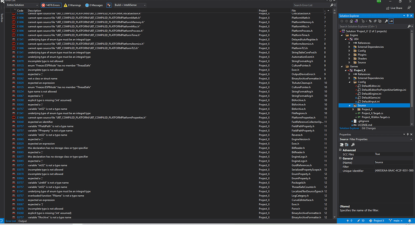Switch to the Output tab
Image resolution: width=415 pixels, height=225 pixels.
(x=22, y=221)
